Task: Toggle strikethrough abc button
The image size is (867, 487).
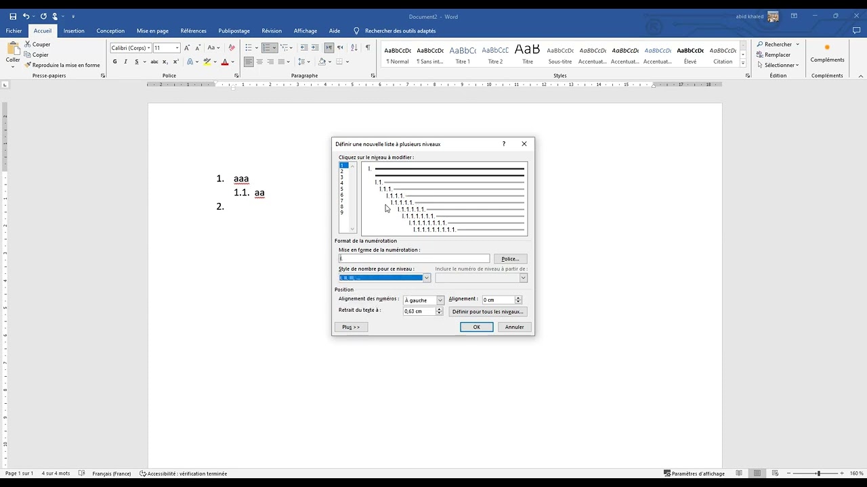Action: (x=153, y=62)
